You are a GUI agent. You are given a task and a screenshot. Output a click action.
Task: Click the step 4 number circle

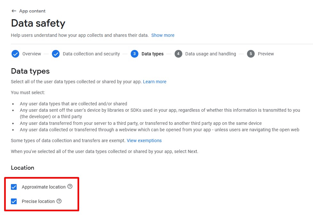[178, 54]
